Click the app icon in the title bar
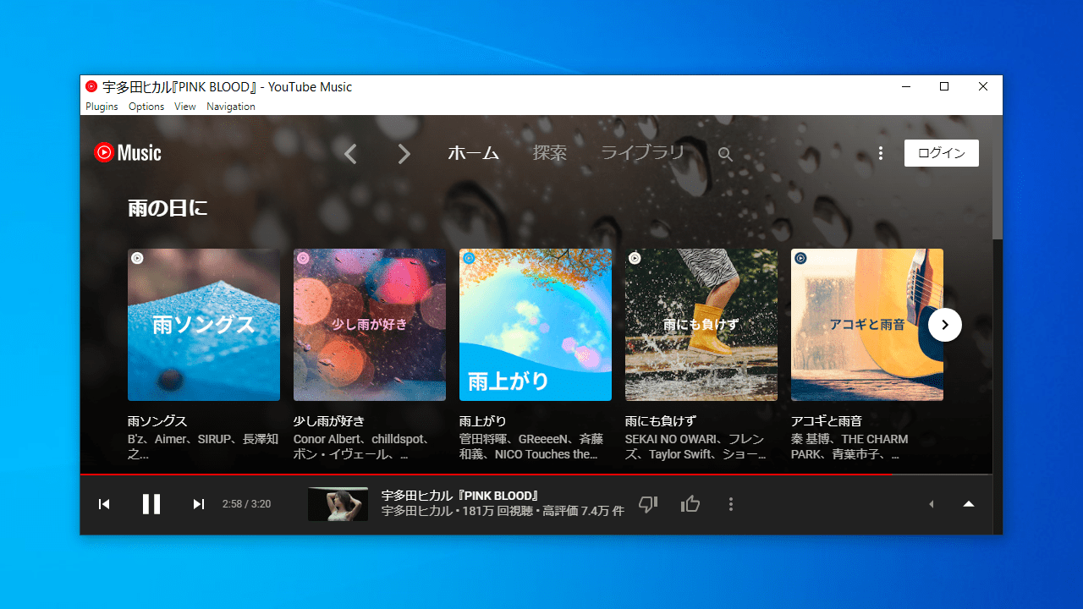 [x=91, y=86]
